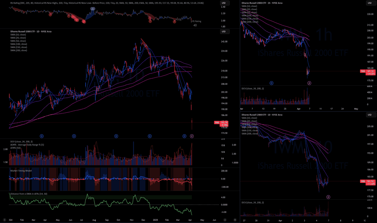Select SMA (200, close) legend on 1h chart
The image size is (377, 223).
click(250, 22)
